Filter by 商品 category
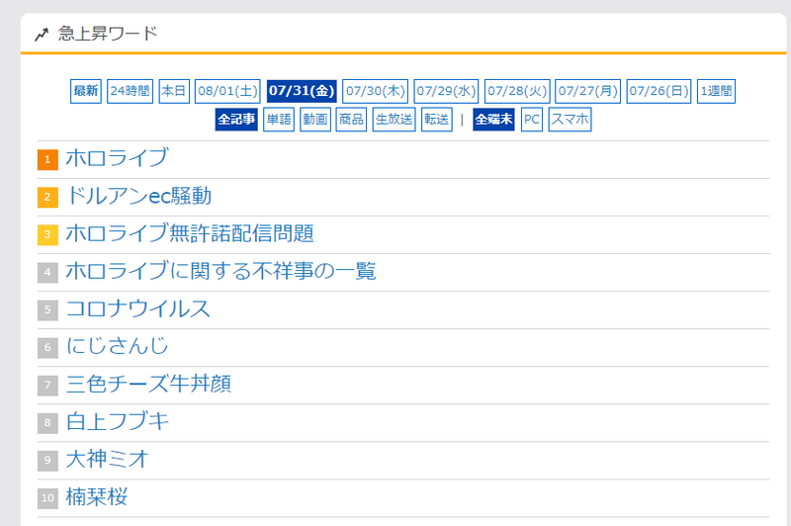The image size is (791, 526). (351, 120)
